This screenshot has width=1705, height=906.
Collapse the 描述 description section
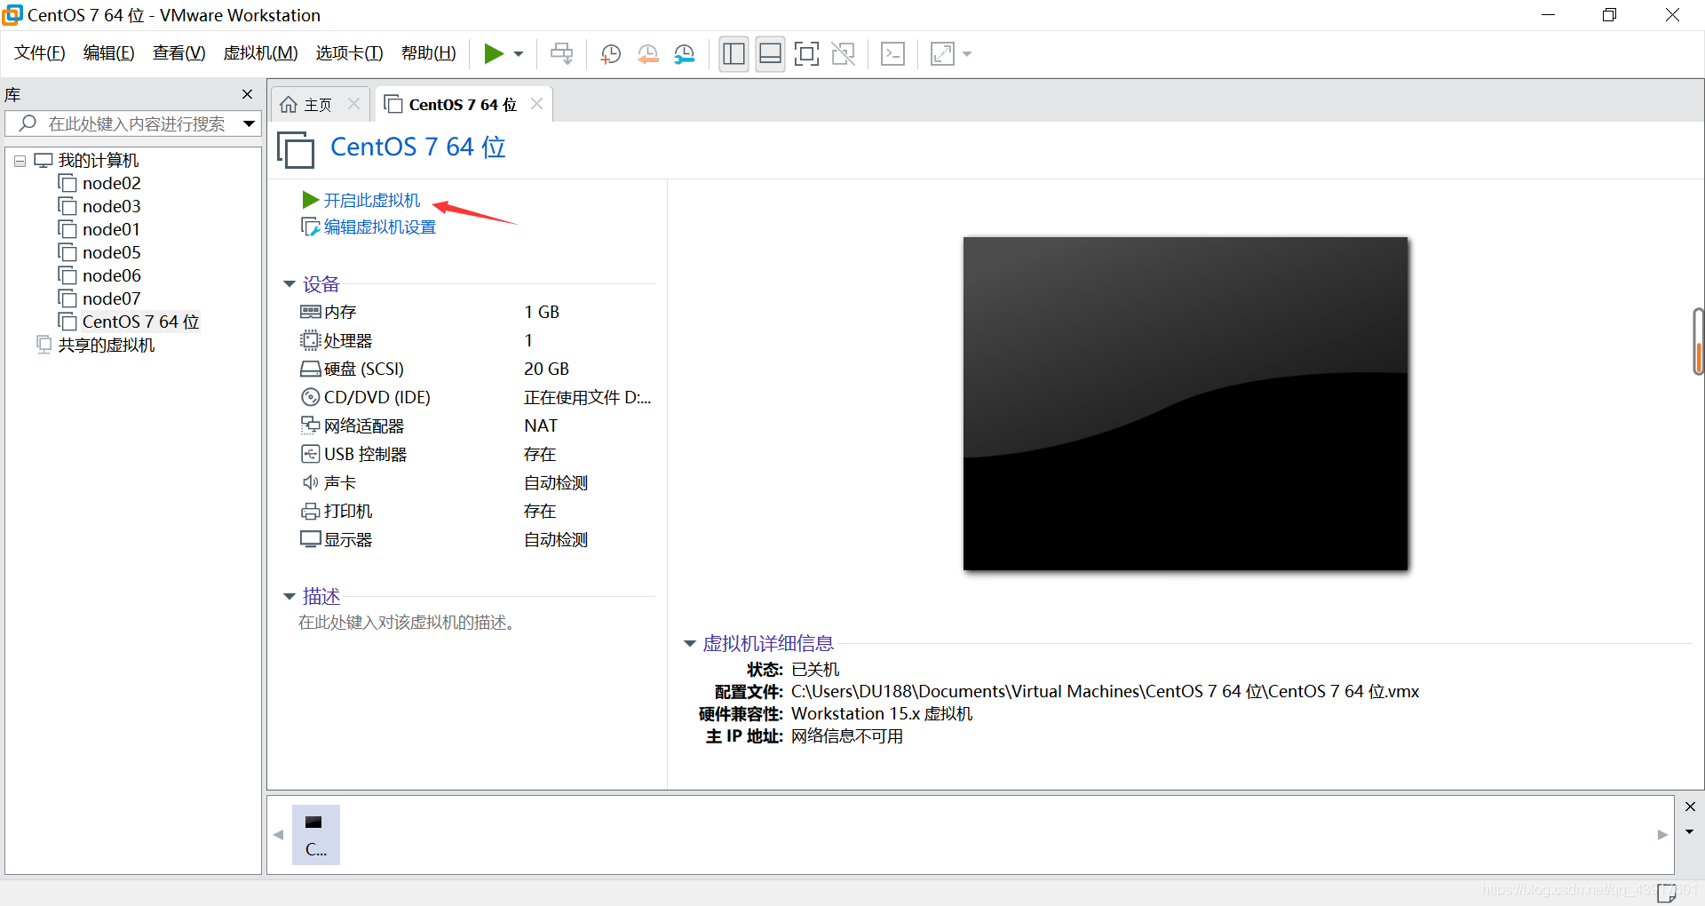point(289,597)
